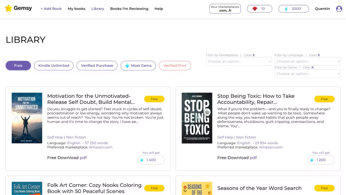Image resolution: width=346 pixels, height=195 pixels.
Task: Click the diamond icon beside 1 200
Action: point(312,160)
